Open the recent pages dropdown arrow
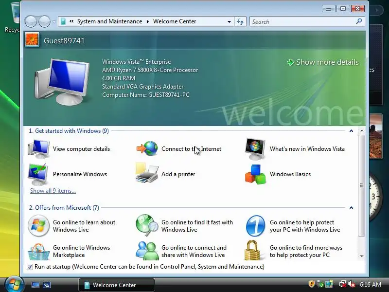Screen dimensions: 389x292 [54, 22]
